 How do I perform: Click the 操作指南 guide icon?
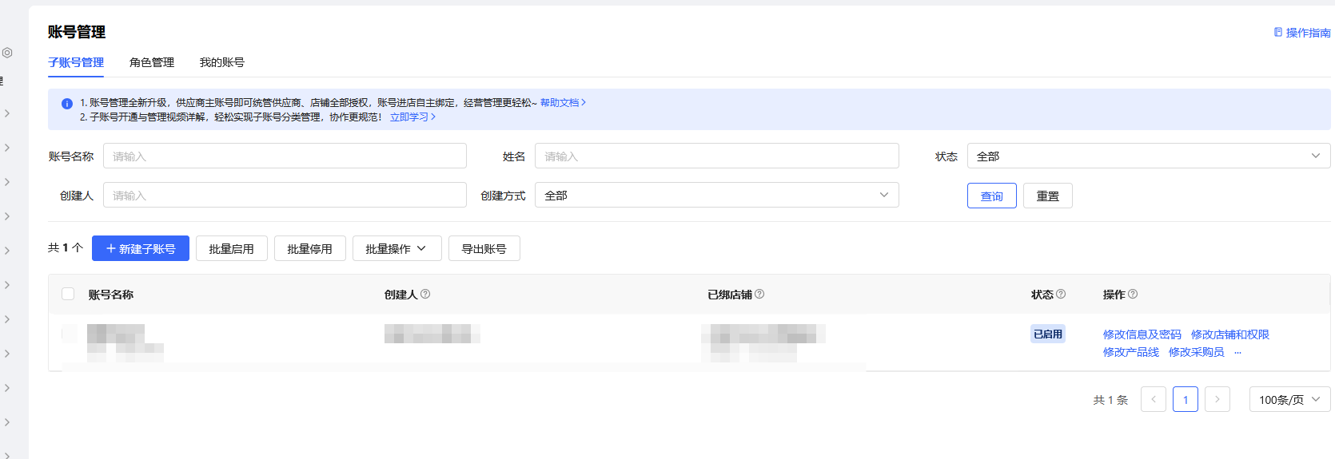click(1278, 33)
